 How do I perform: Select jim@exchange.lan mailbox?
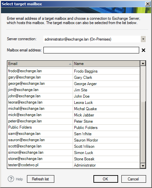pyautogui.click(x=23, y=90)
